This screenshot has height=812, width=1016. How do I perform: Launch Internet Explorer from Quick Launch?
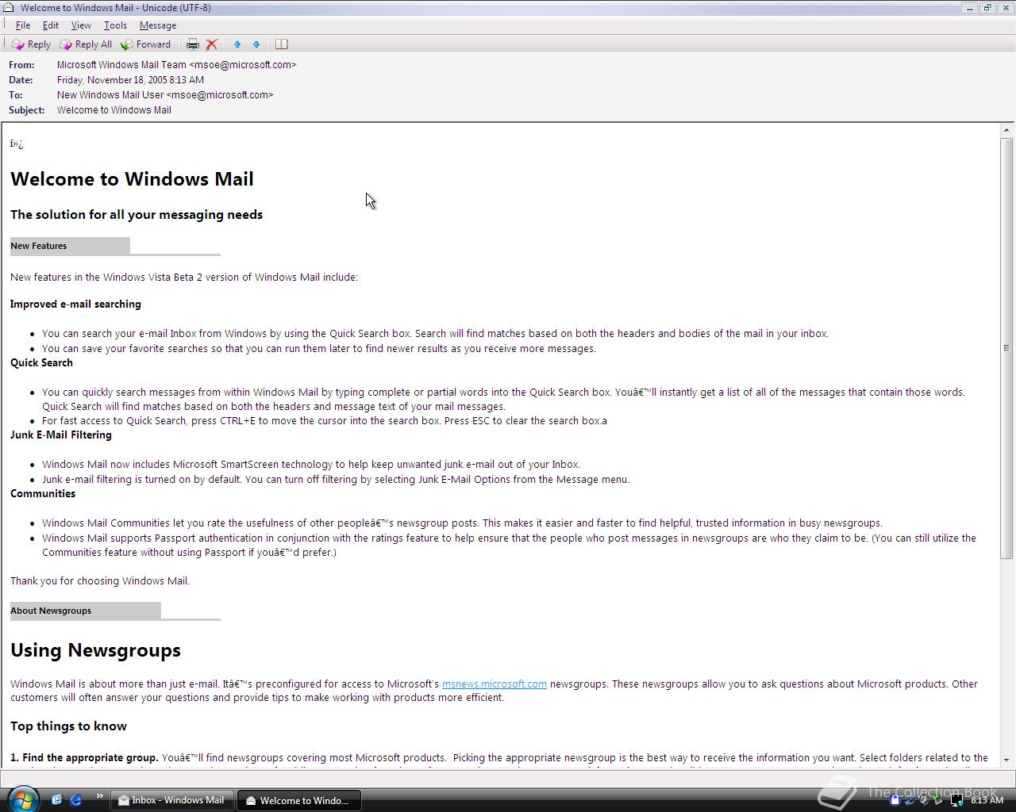click(76, 800)
